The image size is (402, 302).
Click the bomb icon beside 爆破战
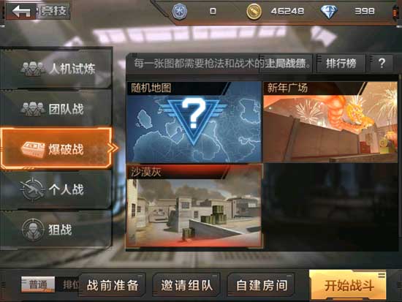33,149
